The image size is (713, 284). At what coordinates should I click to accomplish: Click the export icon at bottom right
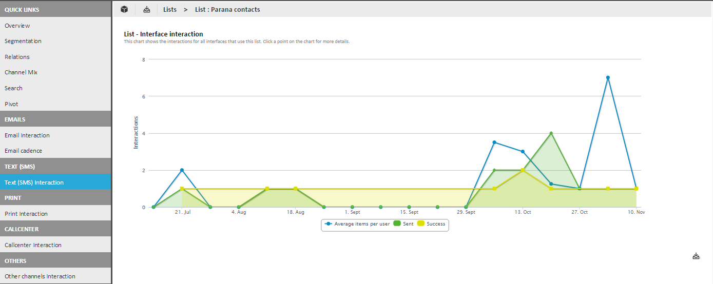696,256
